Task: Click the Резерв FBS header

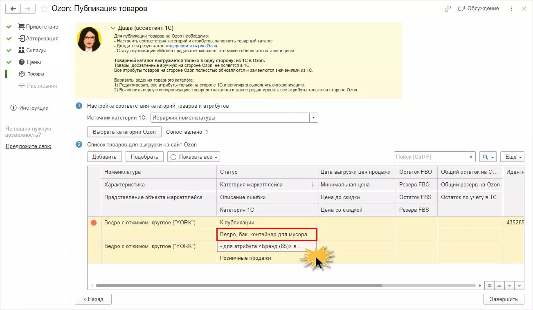Action: pyautogui.click(x=416, y=210)
